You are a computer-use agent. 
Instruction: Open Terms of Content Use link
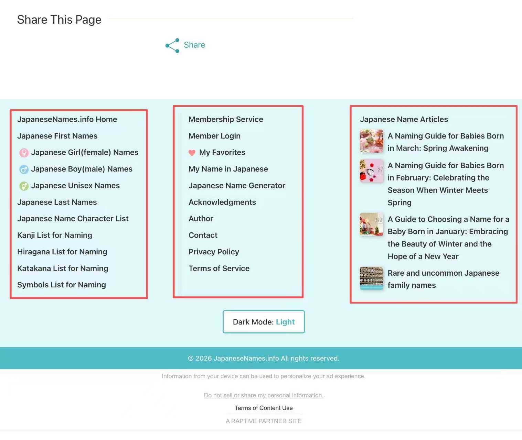point(264,408)
